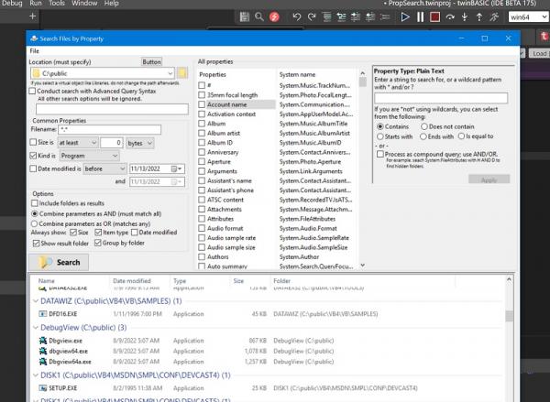This screenshot has height=402, width=550.
Task: Click the dbgview64.exe icon in results
Action: (x=43, y=351)
